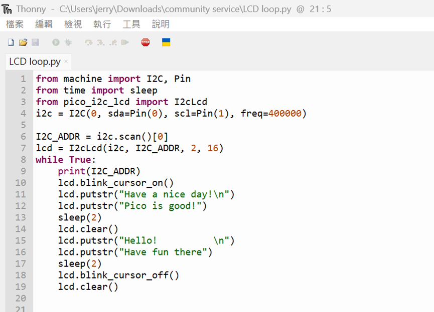Click the 'lcd = I2cLcd(i2c, I2C_ADDR, 2, 16)' line

point(129,148)
